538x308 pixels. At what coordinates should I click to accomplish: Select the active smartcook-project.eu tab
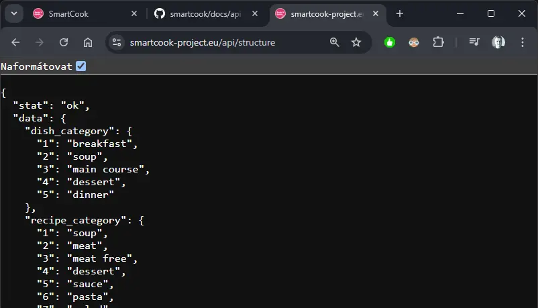pyautogui.click(x=326, y=13)
